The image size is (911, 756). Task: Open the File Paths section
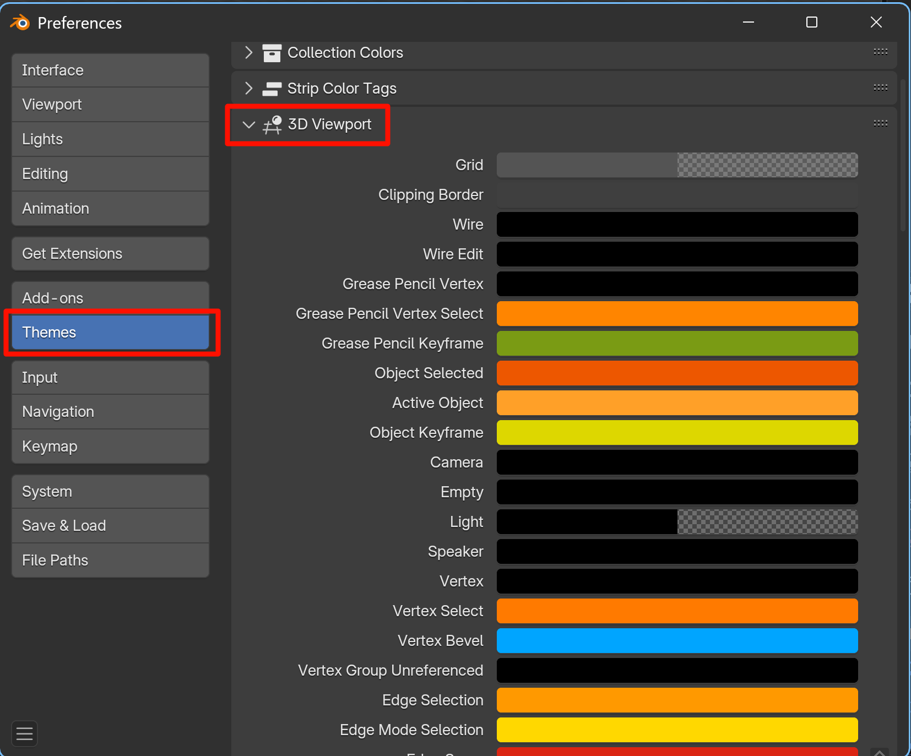click(x=110, y=561)
